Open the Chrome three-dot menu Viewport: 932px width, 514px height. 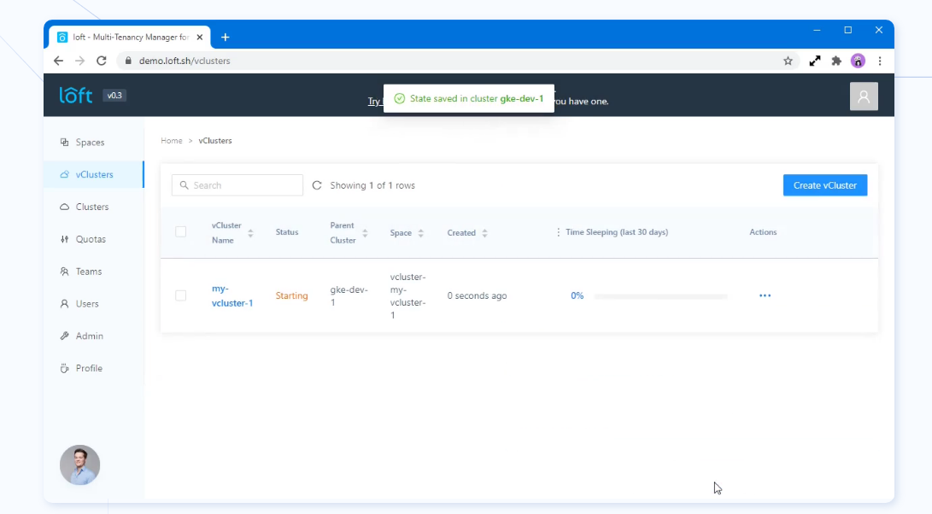point(880,61)
